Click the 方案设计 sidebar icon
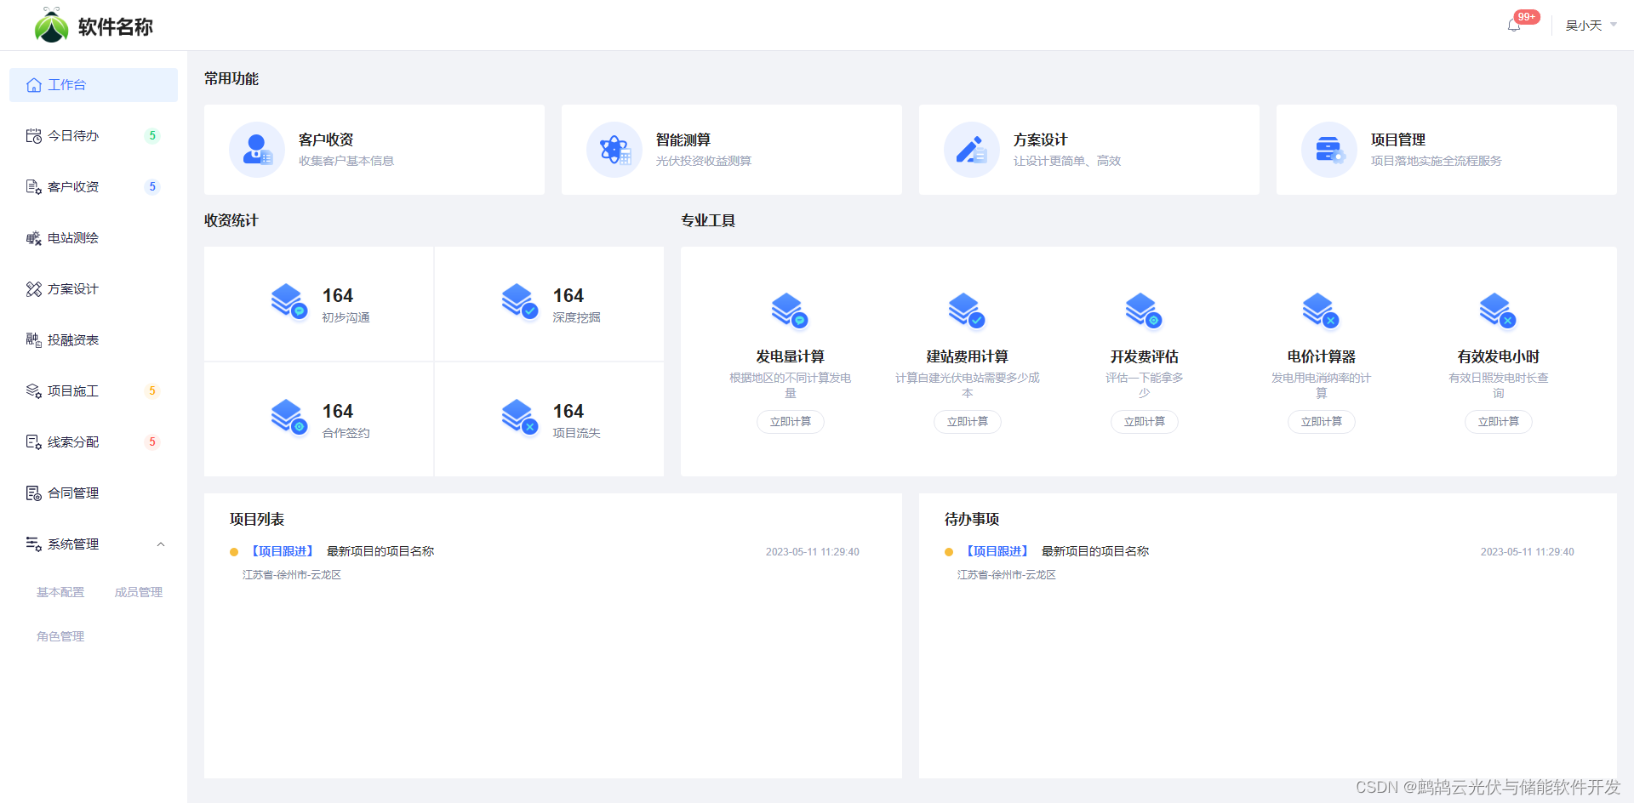This screenshot has height=803, width=1634. 33,289
